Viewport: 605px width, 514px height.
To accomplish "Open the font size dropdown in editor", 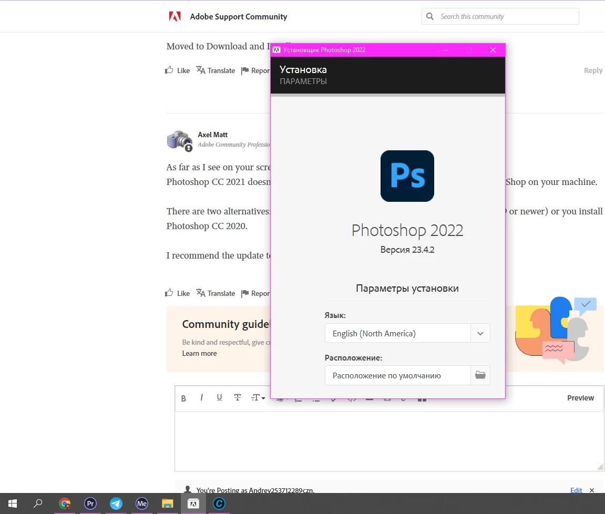I will [x=258, y=397].
